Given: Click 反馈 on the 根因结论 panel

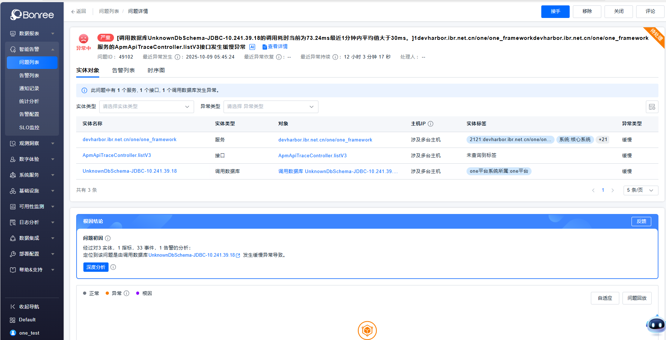Looking at the screenshot, I should click(641, 222).
